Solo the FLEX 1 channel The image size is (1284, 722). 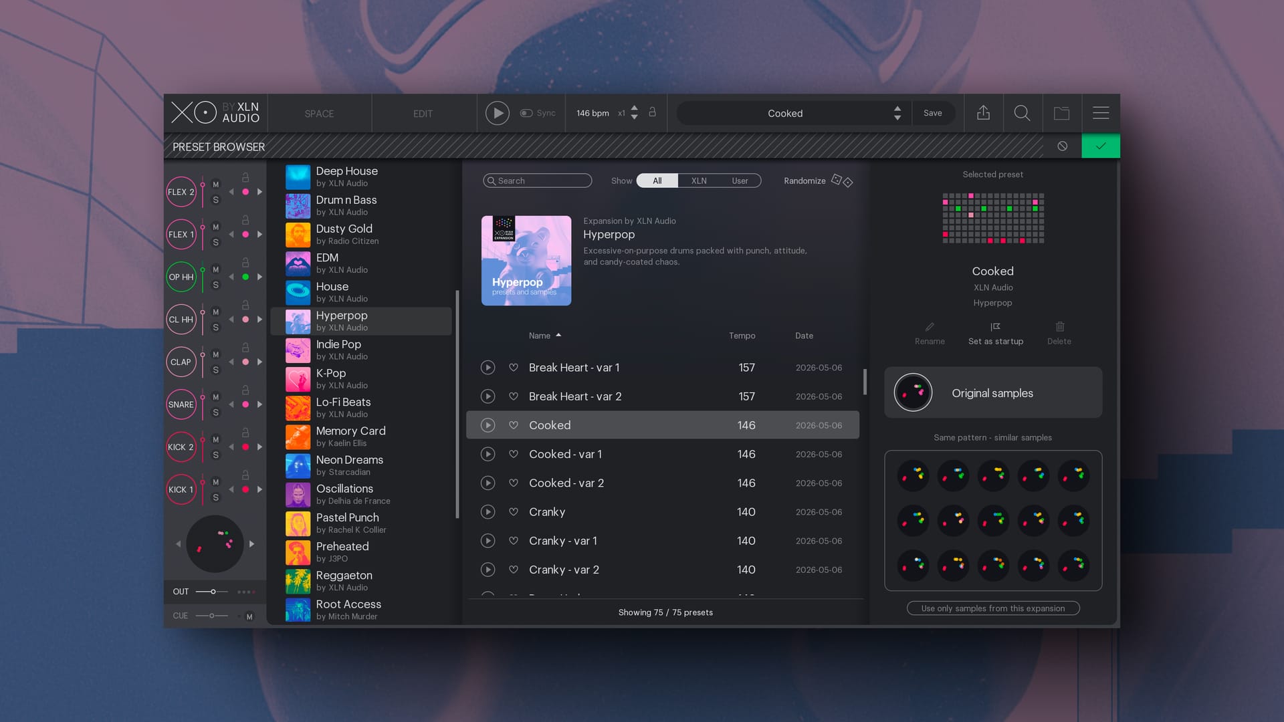coord(215,243)
